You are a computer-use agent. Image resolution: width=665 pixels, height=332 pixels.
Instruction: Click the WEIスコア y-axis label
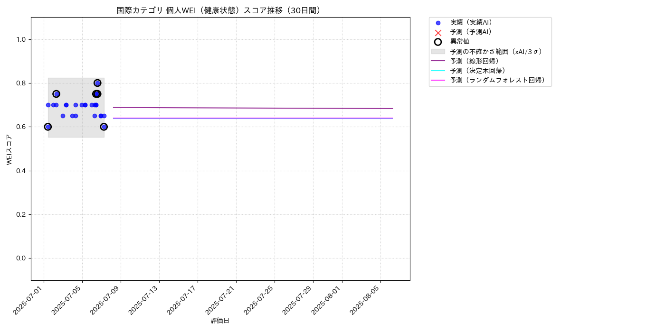(x=9, y=149)
